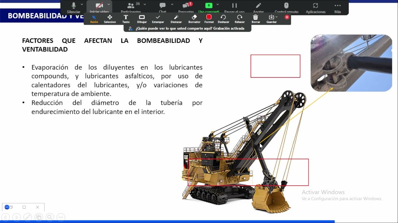Pick the Dibujar drawing tool
The height and width of the screenshot is (223, 398).
click(142, 19)
